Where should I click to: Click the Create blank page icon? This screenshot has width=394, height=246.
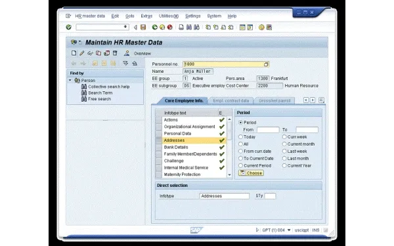[74, 53]
